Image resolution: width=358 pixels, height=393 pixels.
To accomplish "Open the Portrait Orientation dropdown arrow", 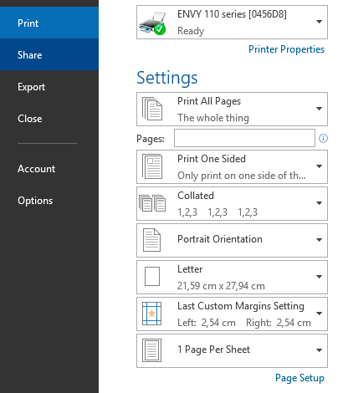I will pos(320,240).
